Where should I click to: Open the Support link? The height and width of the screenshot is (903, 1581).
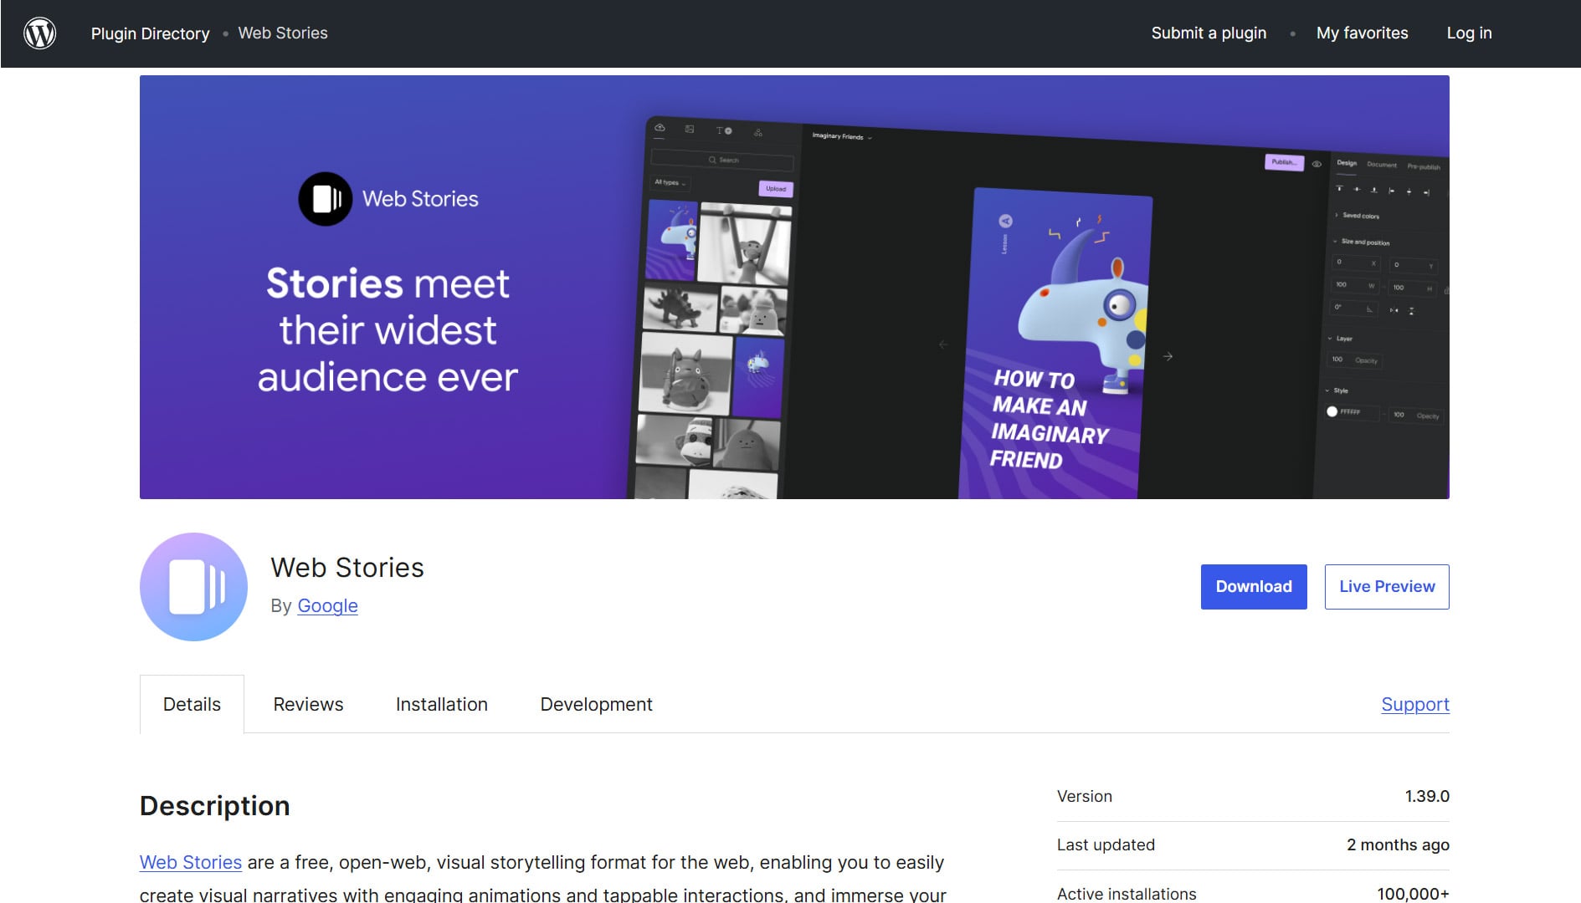pos(1415,704)
